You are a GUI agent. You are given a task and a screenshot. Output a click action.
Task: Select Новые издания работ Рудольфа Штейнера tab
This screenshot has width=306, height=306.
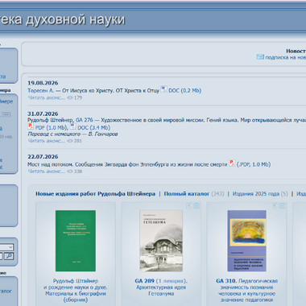pyautogui.click(x=95, y=194)
